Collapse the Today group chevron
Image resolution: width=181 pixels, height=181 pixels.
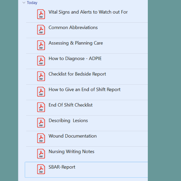tap(24, 3)
